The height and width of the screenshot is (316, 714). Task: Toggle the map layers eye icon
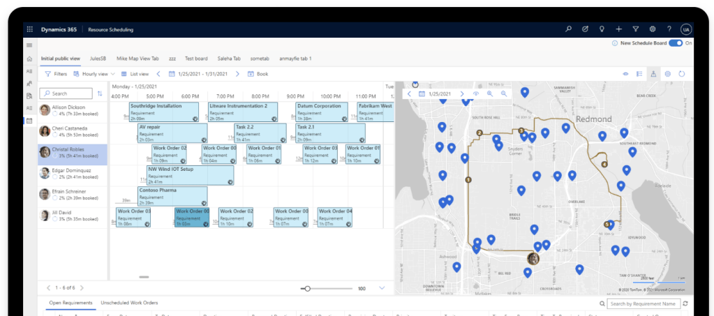[x=476, y=93]
